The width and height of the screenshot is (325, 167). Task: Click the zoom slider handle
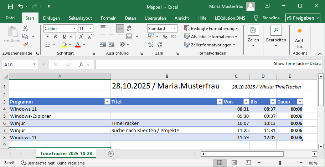coord(280,163)
